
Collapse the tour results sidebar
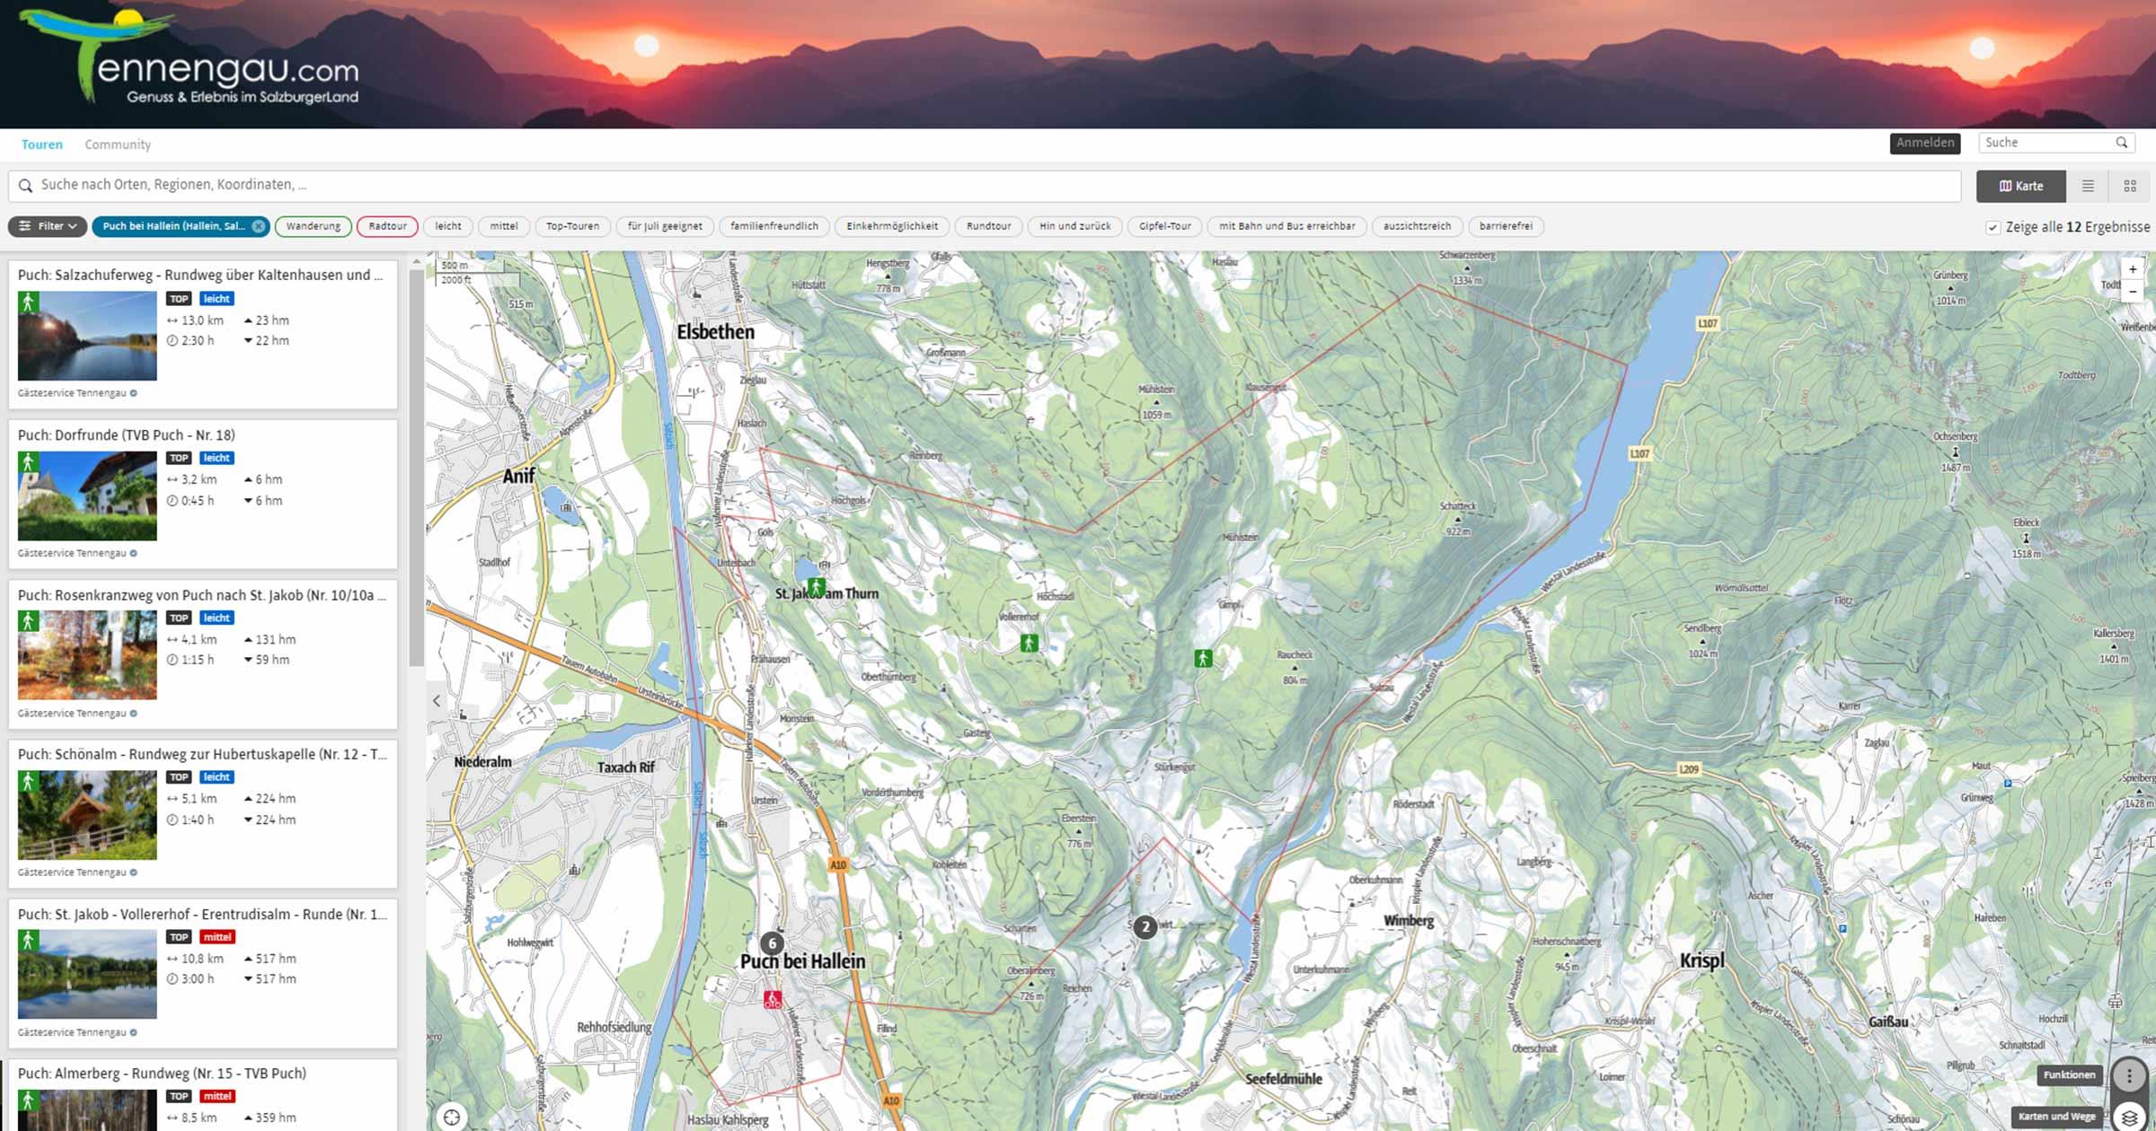click(437, 699)
